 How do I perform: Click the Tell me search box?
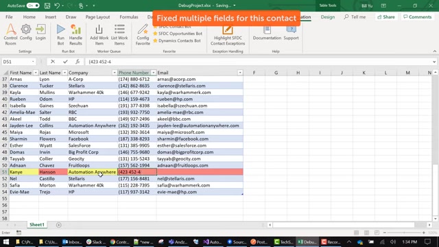(x=355, y=17)
